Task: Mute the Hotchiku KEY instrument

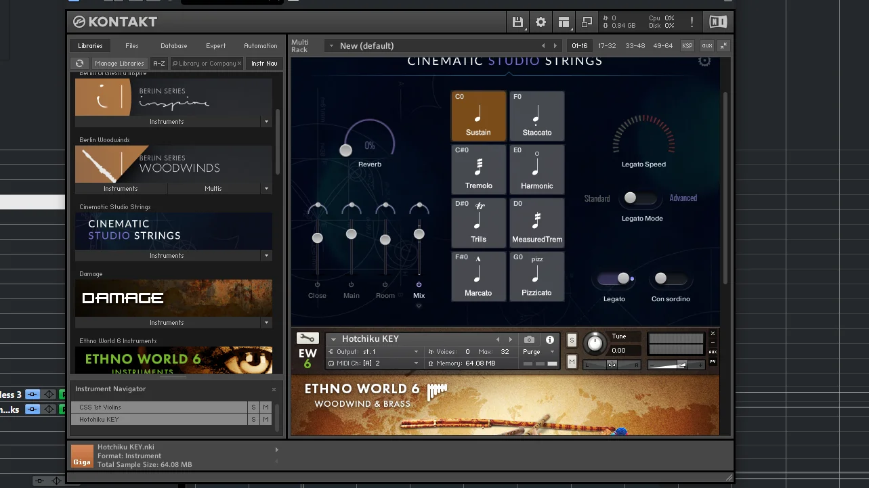Action: coord(572,362)
